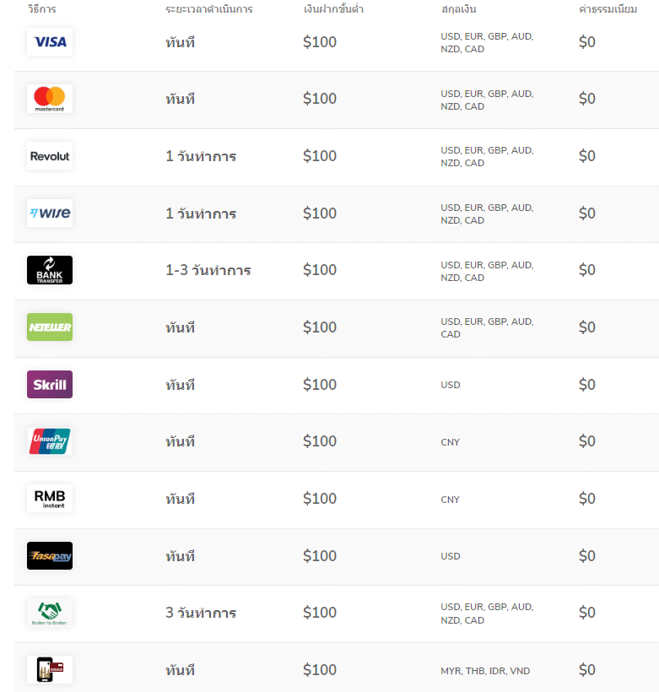Click the ค่าธรรมเนียม column header
This screenshot has width=659, height=692.
[x=608, y=10]
